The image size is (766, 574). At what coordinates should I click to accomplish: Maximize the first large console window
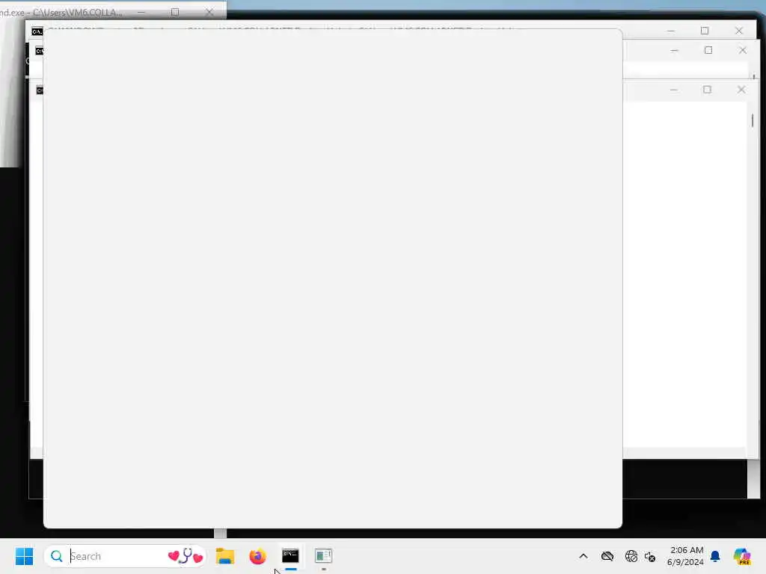(705, 31)
